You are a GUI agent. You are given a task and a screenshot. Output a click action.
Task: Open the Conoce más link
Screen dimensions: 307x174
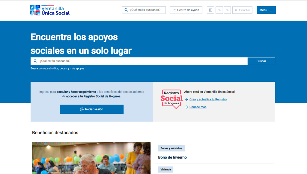(x=198, y=107)
